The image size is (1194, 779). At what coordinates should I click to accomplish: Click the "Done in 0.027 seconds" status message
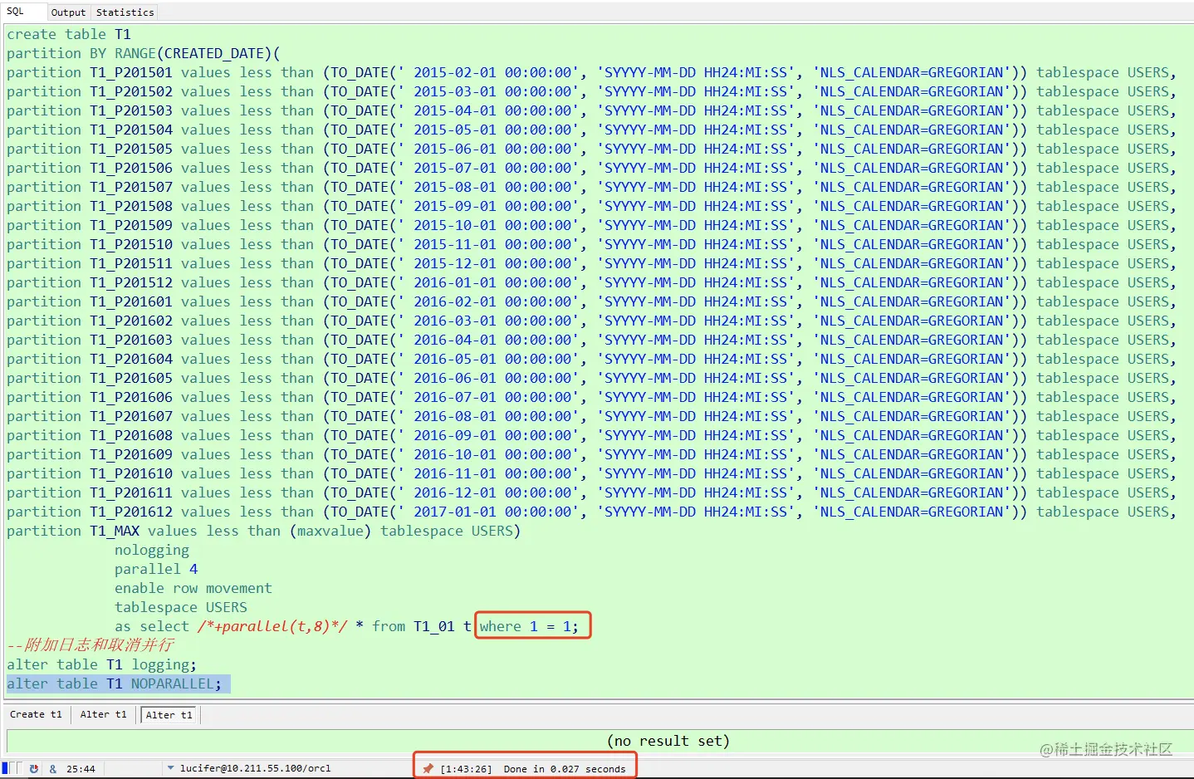[x=565, y=769]
